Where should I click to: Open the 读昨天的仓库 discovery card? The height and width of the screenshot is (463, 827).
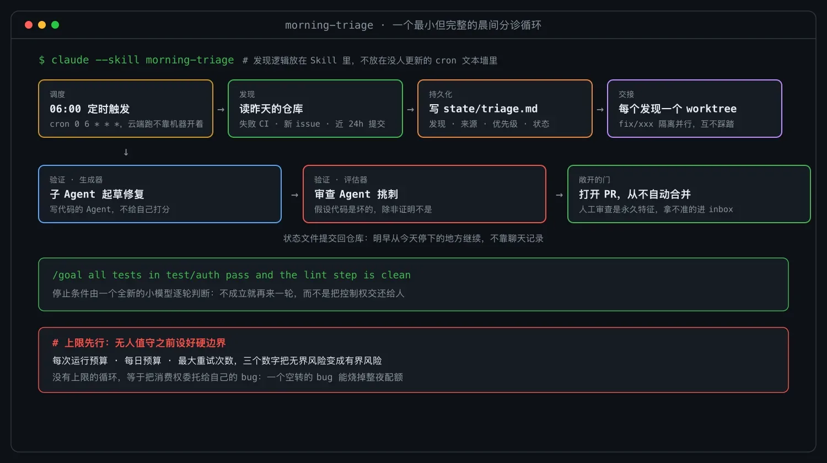(x=315, y=109)
